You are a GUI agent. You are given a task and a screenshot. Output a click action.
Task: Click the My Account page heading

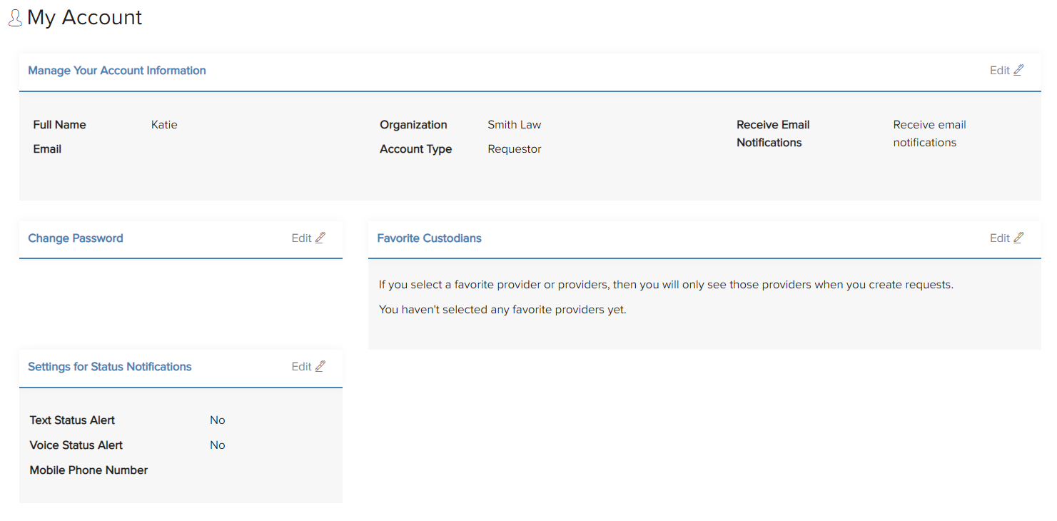[x=84, y=17]
